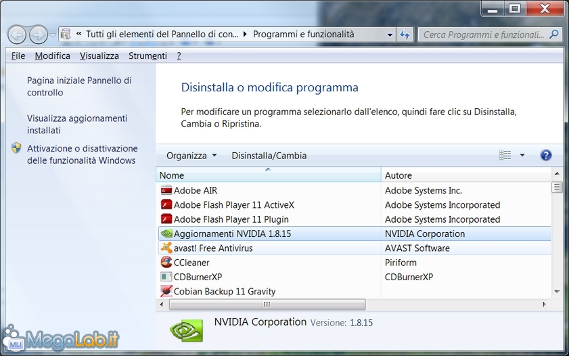Select CDBurnerXP program name

[198, 277]
